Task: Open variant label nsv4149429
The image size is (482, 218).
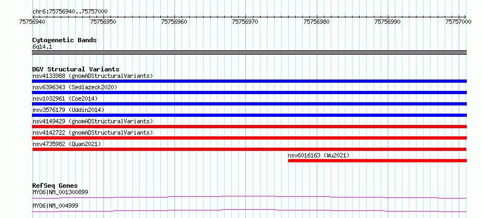Action: pos(93,121)
